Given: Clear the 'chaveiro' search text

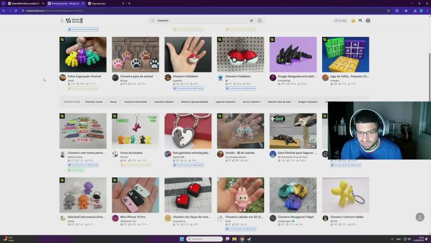Looking at the screenshot, I should pos(251,21).
